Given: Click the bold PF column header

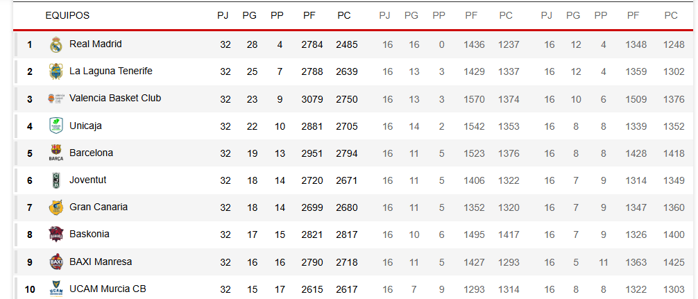Looking at the screenshot, I should (309, 15).
